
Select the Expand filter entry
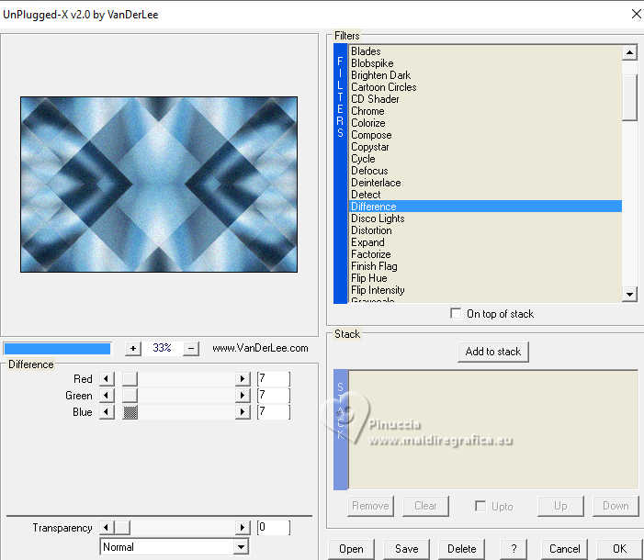coord(485,241)
